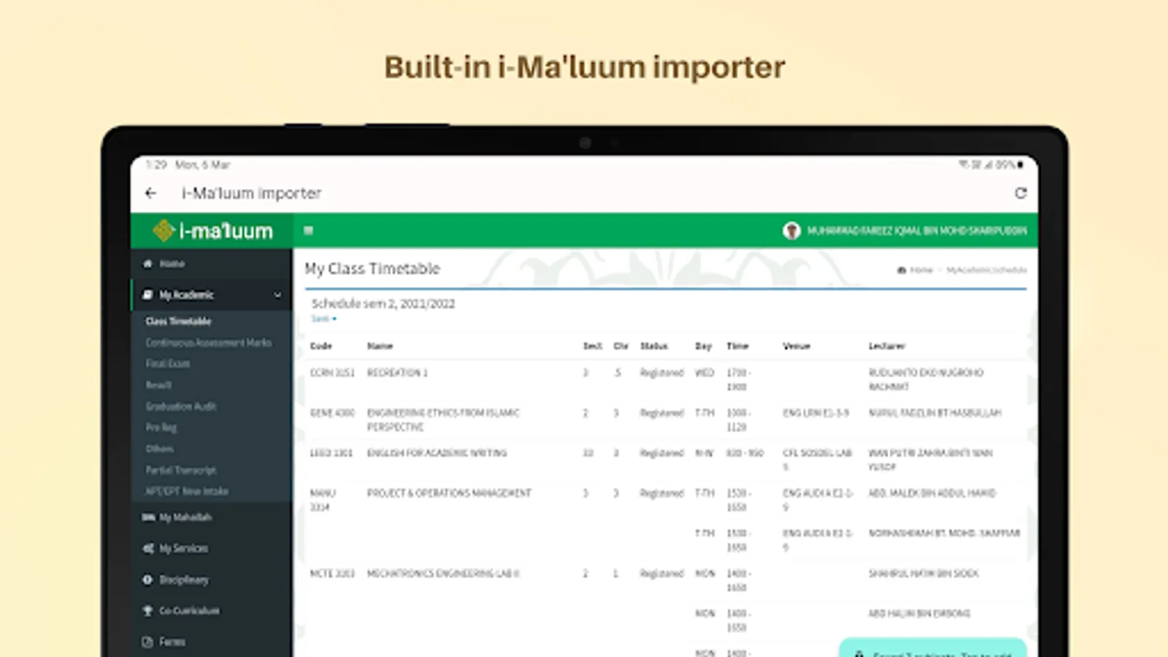Click the Venue column header
The image size is (1168, 657).
pos(796,346)
